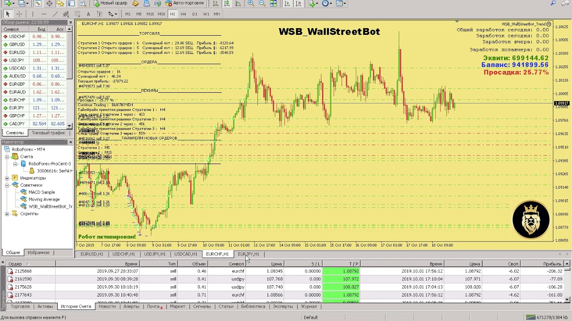Toggle the Terminal window
Image resolution: width=572 pixels, height=321 pixels.
pyautogui.click(x=71, y=3)
